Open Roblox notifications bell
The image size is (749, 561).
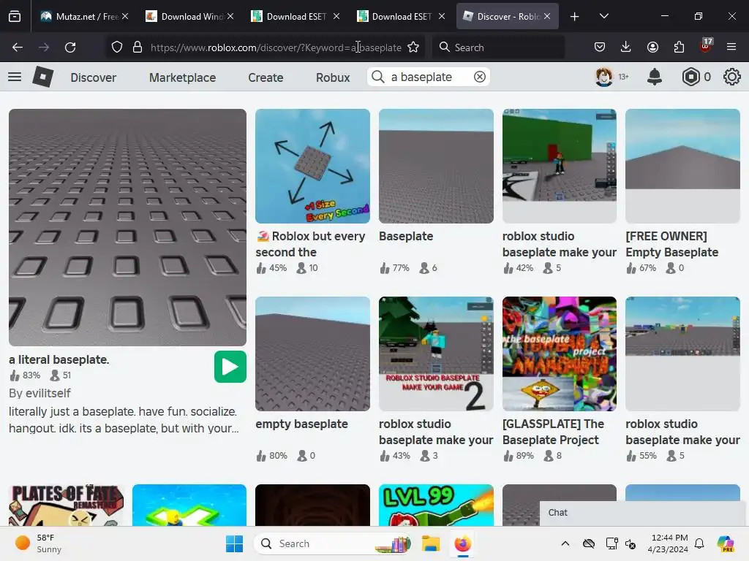click(655, 77)
